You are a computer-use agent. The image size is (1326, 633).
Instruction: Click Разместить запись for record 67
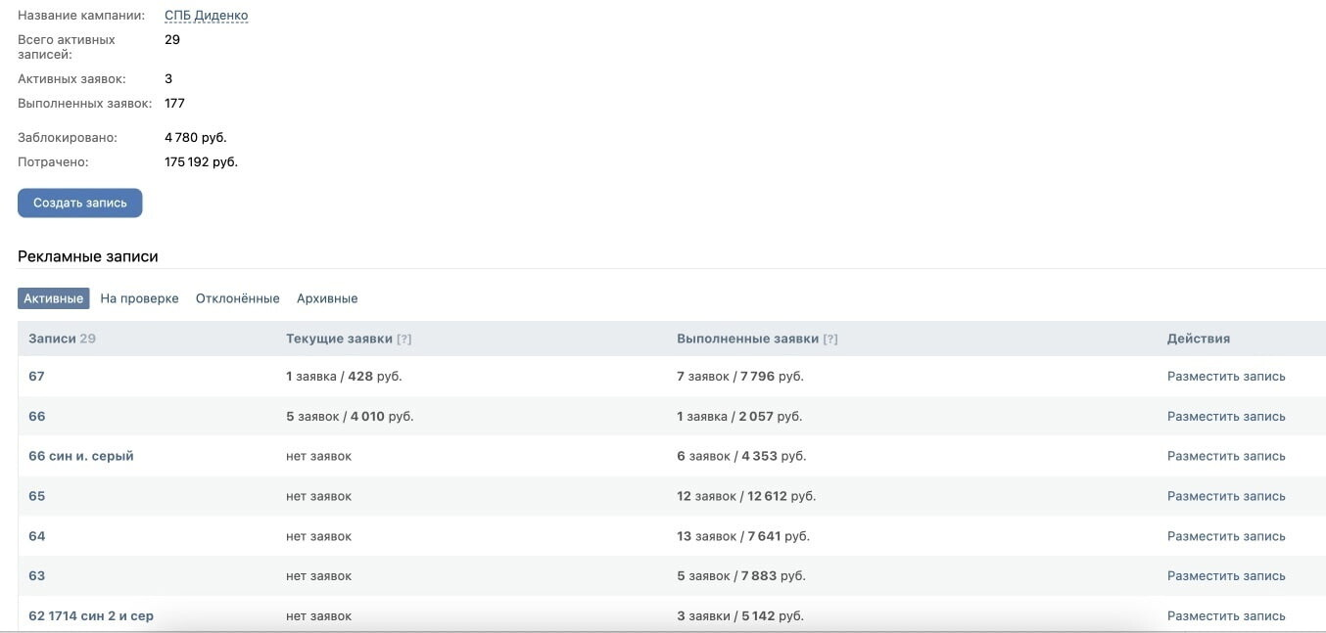pos(1226,376)
